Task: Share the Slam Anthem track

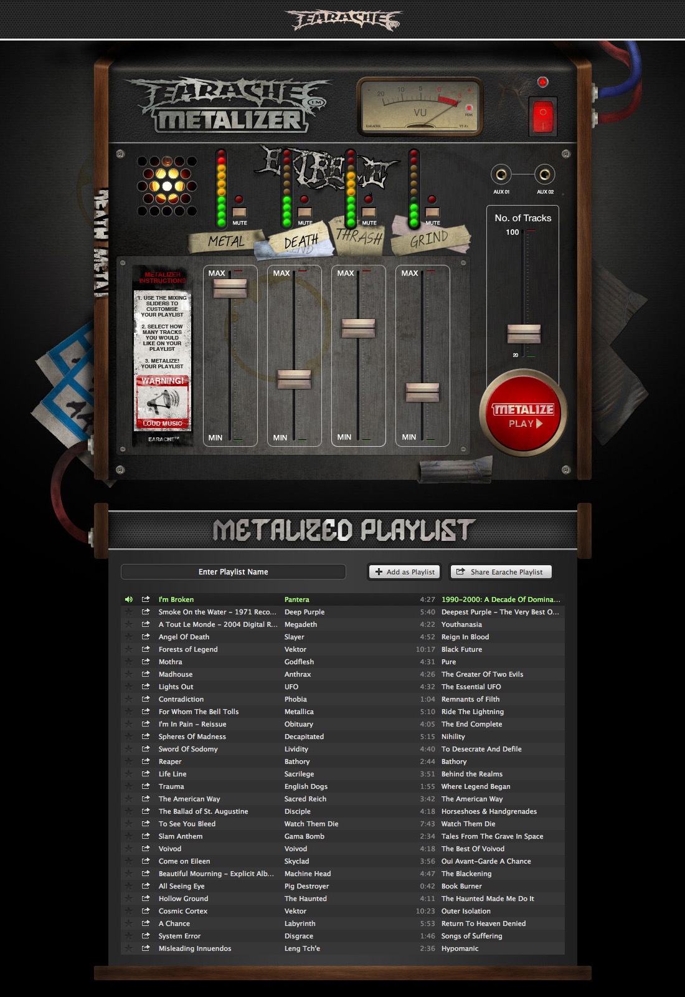Action: (146, 836)
